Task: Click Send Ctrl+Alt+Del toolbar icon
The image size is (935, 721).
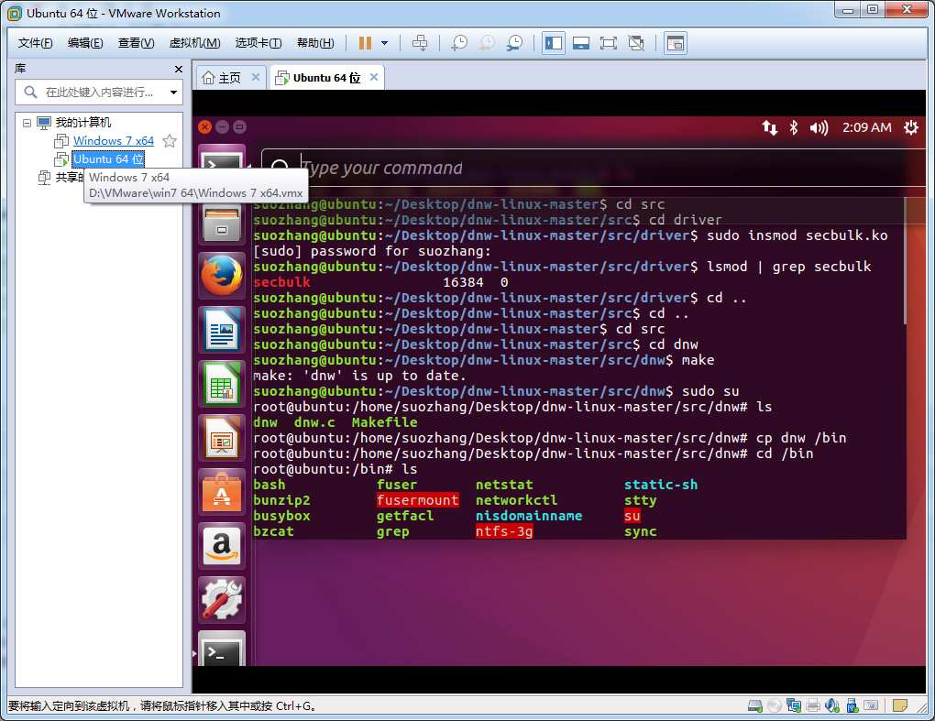Action: (x=420, y=43)
